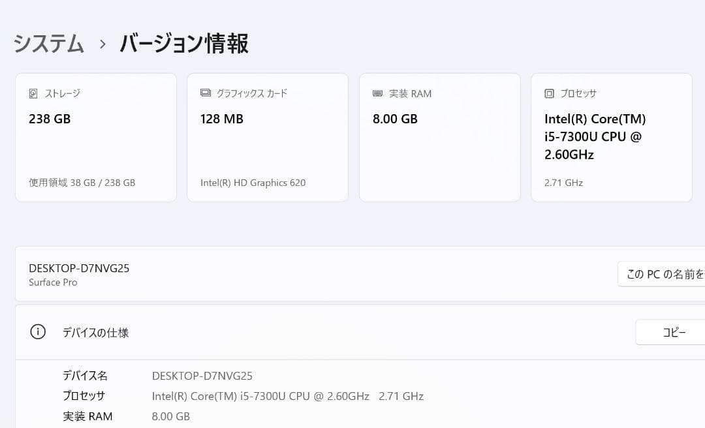Click the processor icon on the プロセッサ card

[x=548, y=93]
